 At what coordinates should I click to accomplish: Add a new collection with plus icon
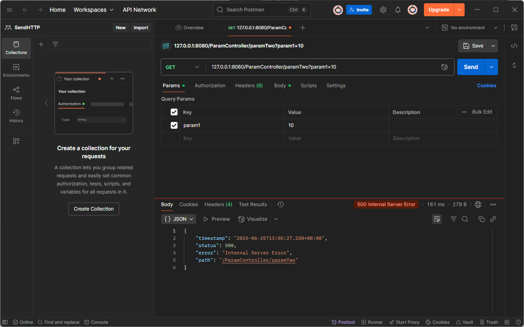click(x=41, y=44)
